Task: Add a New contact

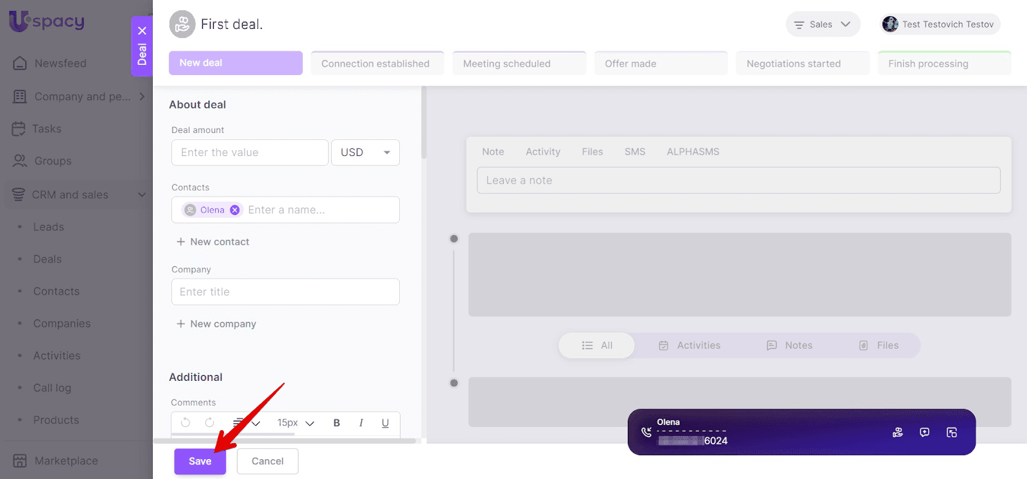Action: tap(213, 241)
